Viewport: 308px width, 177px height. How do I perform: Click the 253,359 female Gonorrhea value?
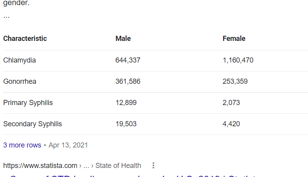[x=235, y=81]
